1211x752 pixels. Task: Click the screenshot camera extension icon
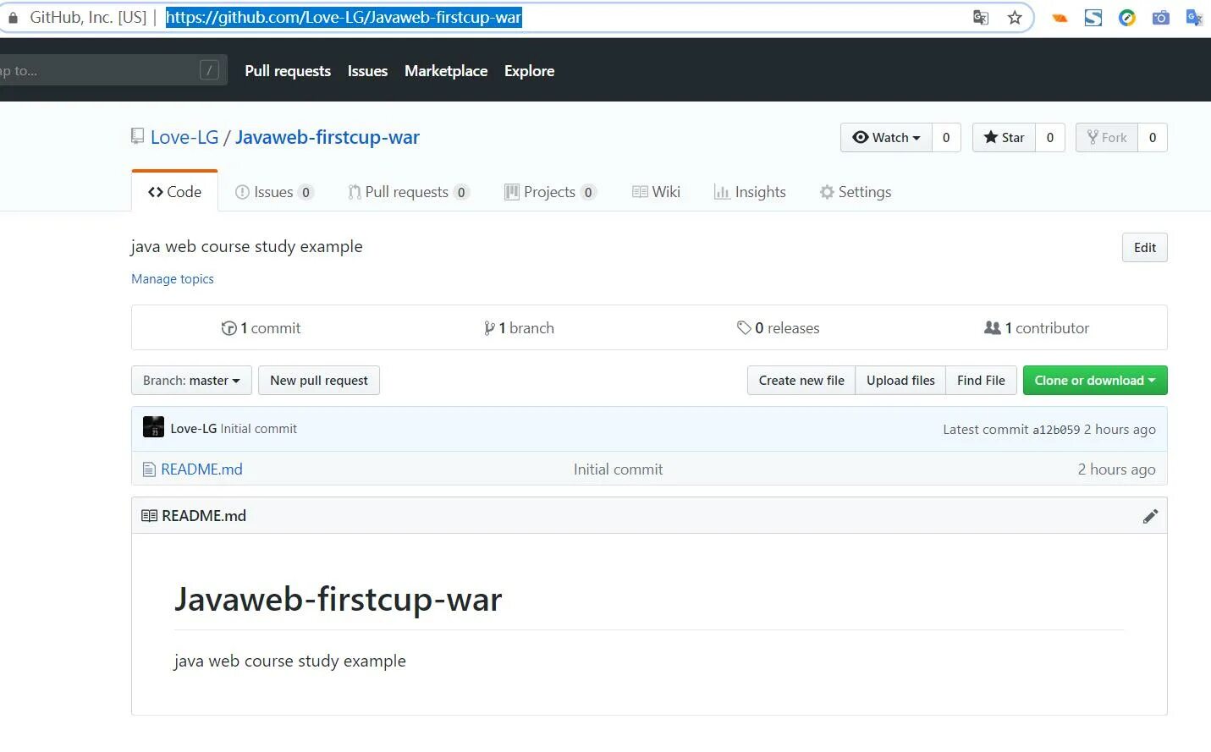[1160, 17]
